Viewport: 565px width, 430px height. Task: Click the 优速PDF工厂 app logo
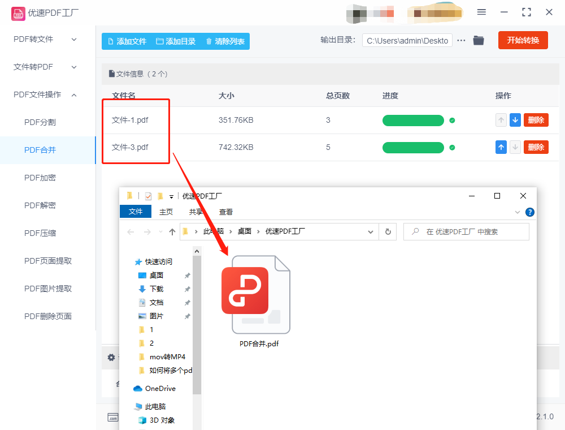(x=18, y=14)
